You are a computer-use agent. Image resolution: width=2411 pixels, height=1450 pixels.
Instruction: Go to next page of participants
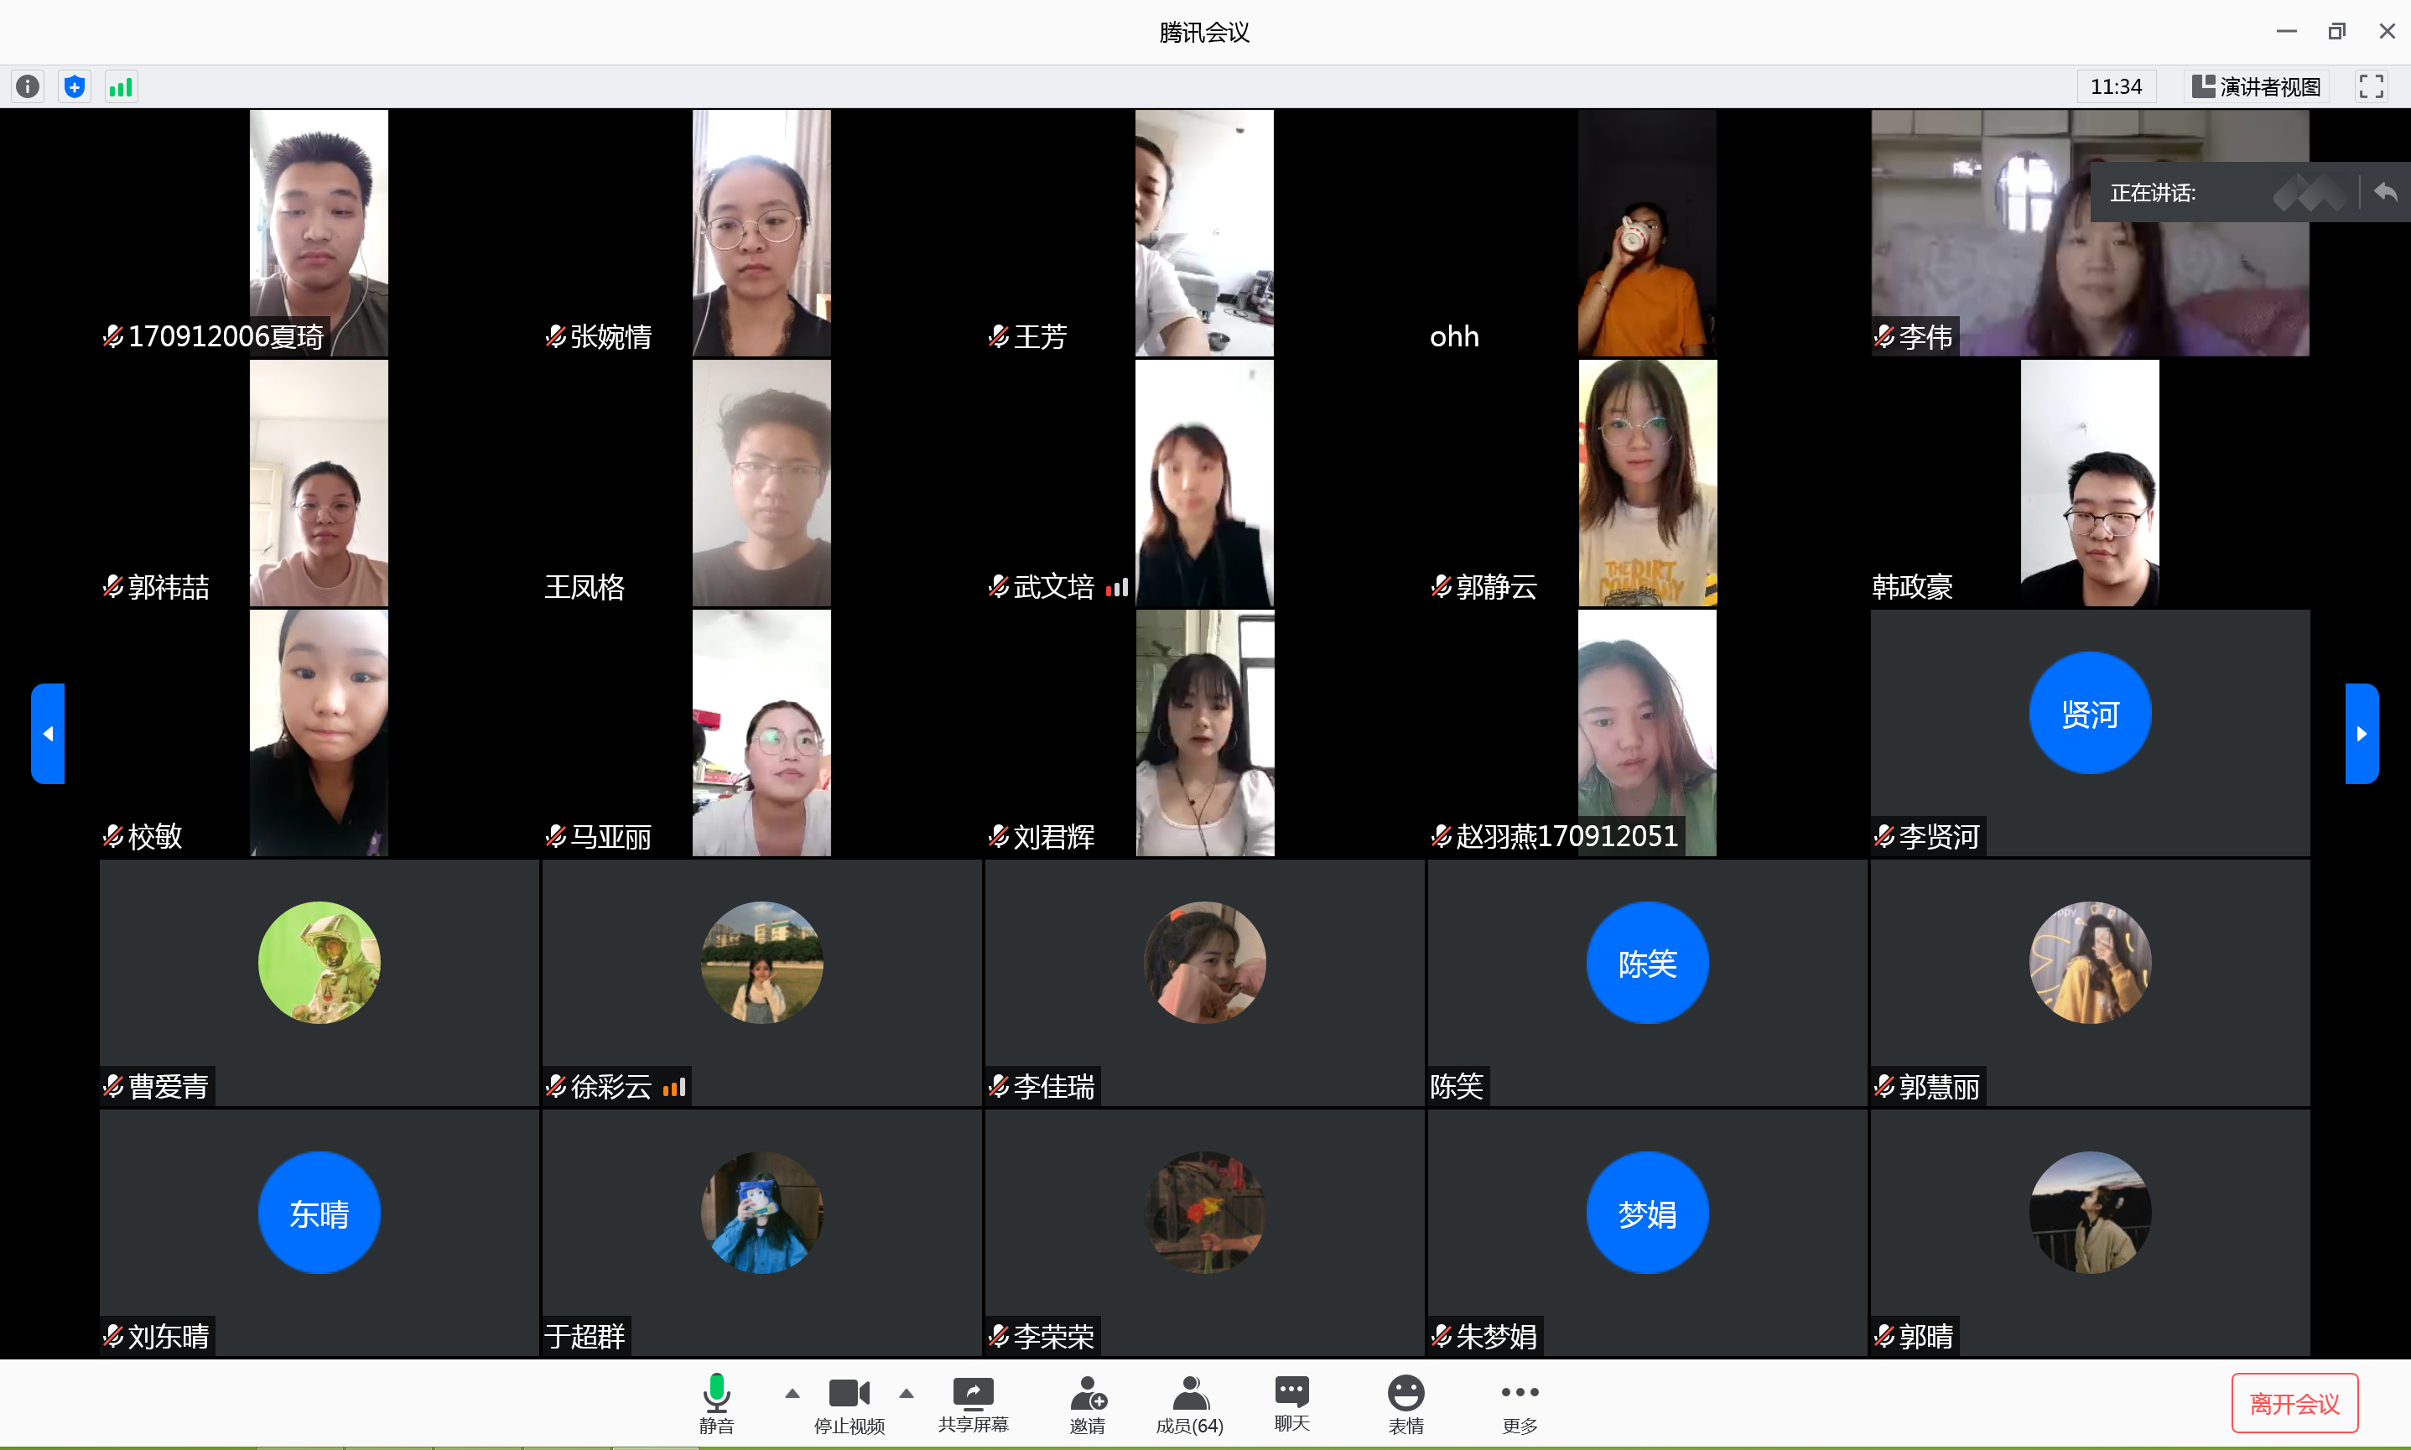tap(2362, 733)
